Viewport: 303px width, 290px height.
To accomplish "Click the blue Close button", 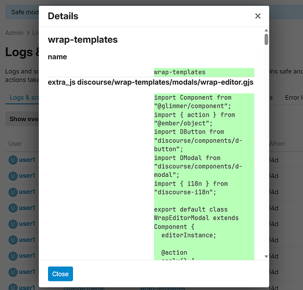I will pos(60,274).
